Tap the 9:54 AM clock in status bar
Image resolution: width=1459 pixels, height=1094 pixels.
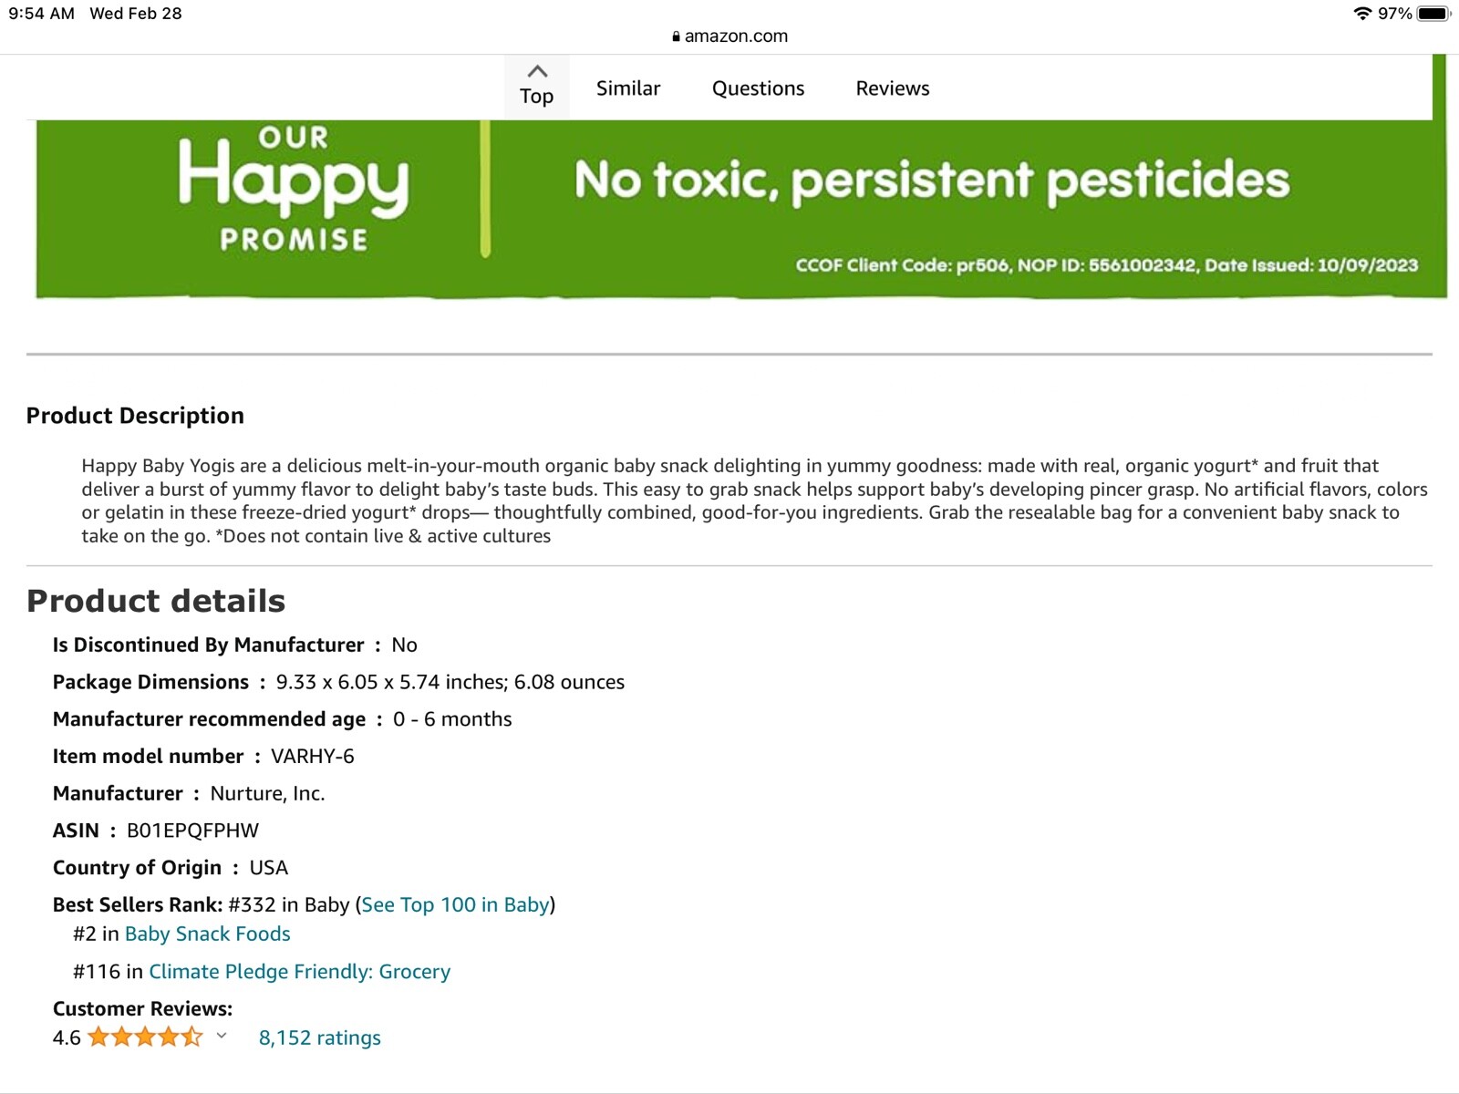point(41,14)
